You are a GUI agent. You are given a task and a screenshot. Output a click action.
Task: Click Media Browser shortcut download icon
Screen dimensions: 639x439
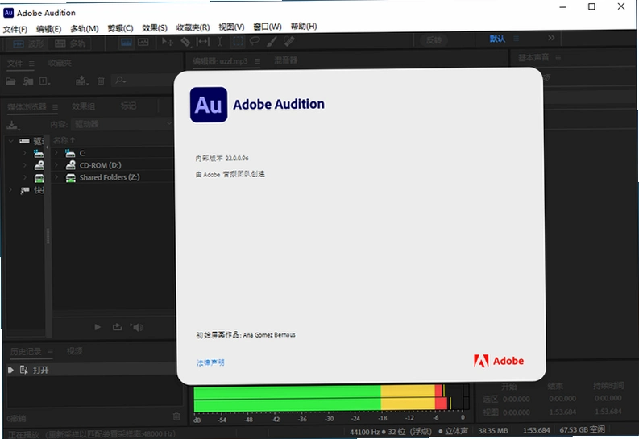13,125
